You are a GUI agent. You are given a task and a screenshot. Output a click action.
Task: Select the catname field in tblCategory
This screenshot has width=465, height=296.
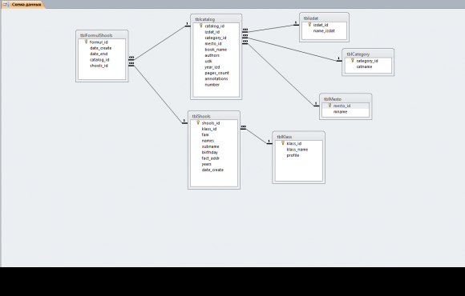(x=364, y=66)
